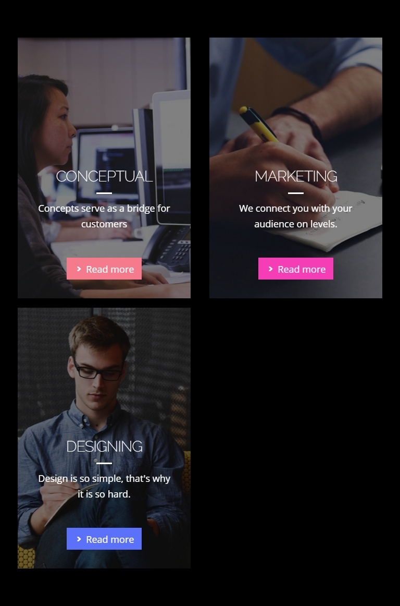400x606 pixels.
Task: Click the white divider line under CONCEPTUAL
Action: pyautogui.click(x=104, y=193)
